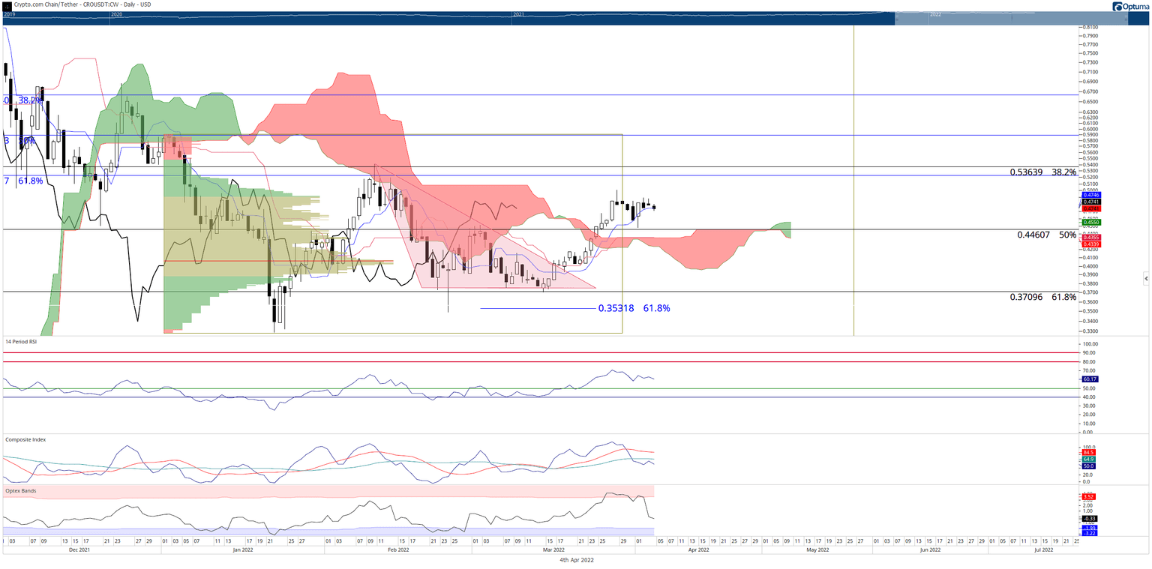Viewport: 1152px width, 569px height.
Task: Click the 4th Apr 2022 date caption
Action: (576, 560)
